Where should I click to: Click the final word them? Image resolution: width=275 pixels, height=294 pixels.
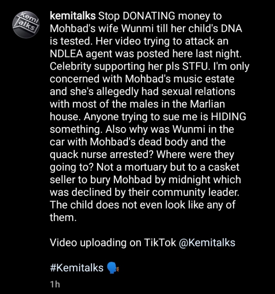pyautogui.click(x=64, y=217)
